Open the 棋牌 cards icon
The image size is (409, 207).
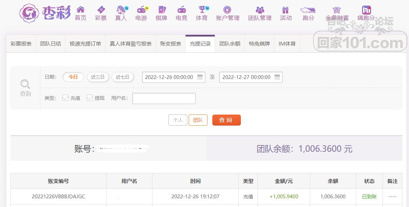[162, 10]
